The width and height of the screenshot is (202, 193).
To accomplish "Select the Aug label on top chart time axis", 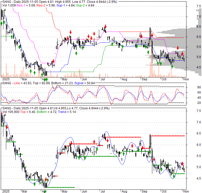I will coord(124,79).
